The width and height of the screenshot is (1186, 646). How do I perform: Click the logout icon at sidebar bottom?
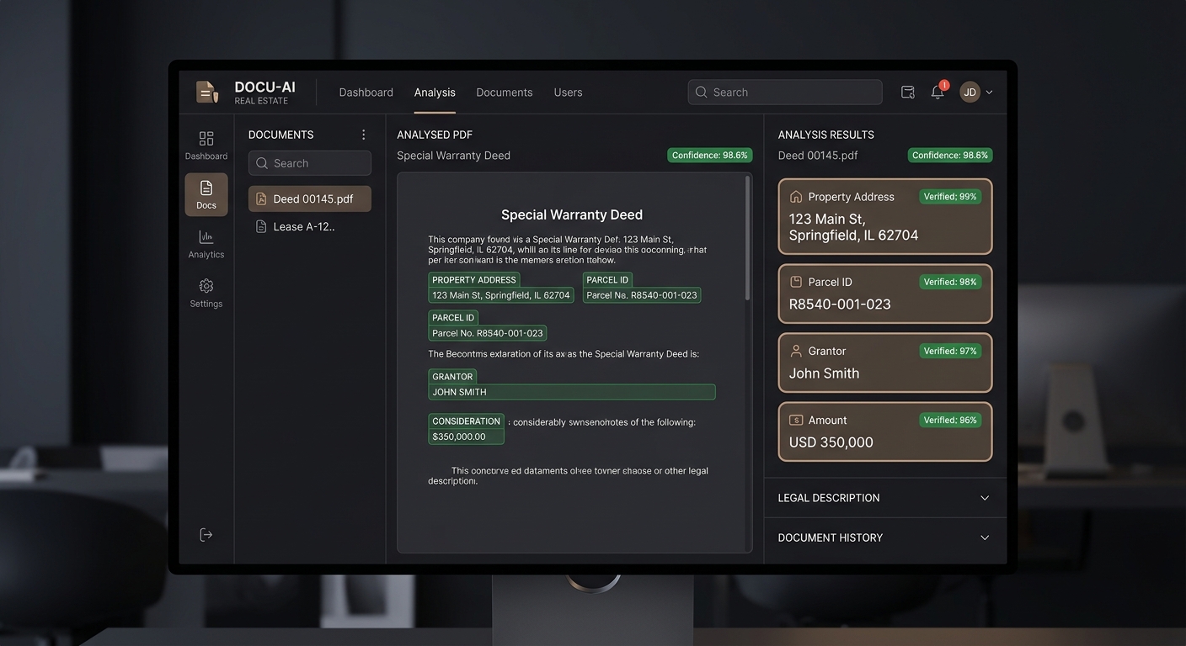coord(206,535)
